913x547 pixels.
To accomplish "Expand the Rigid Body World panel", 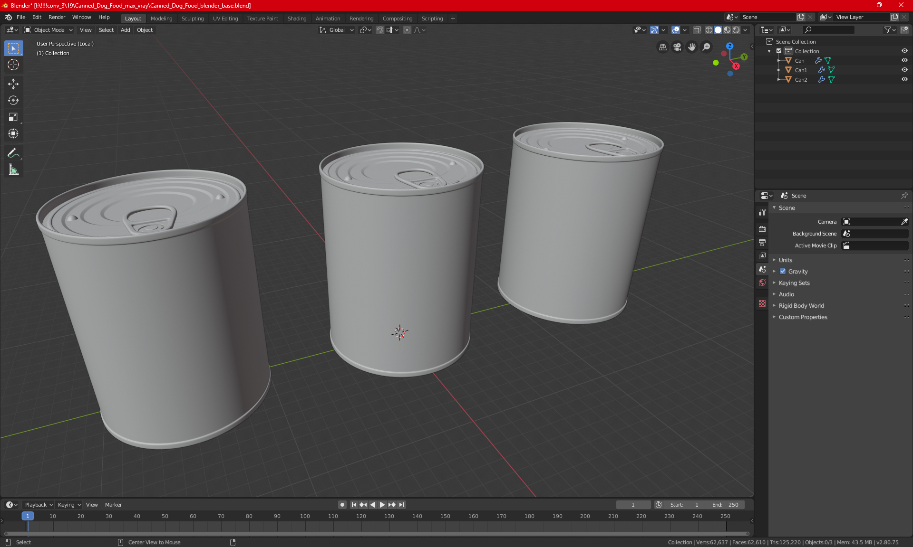I will (801, 306).
